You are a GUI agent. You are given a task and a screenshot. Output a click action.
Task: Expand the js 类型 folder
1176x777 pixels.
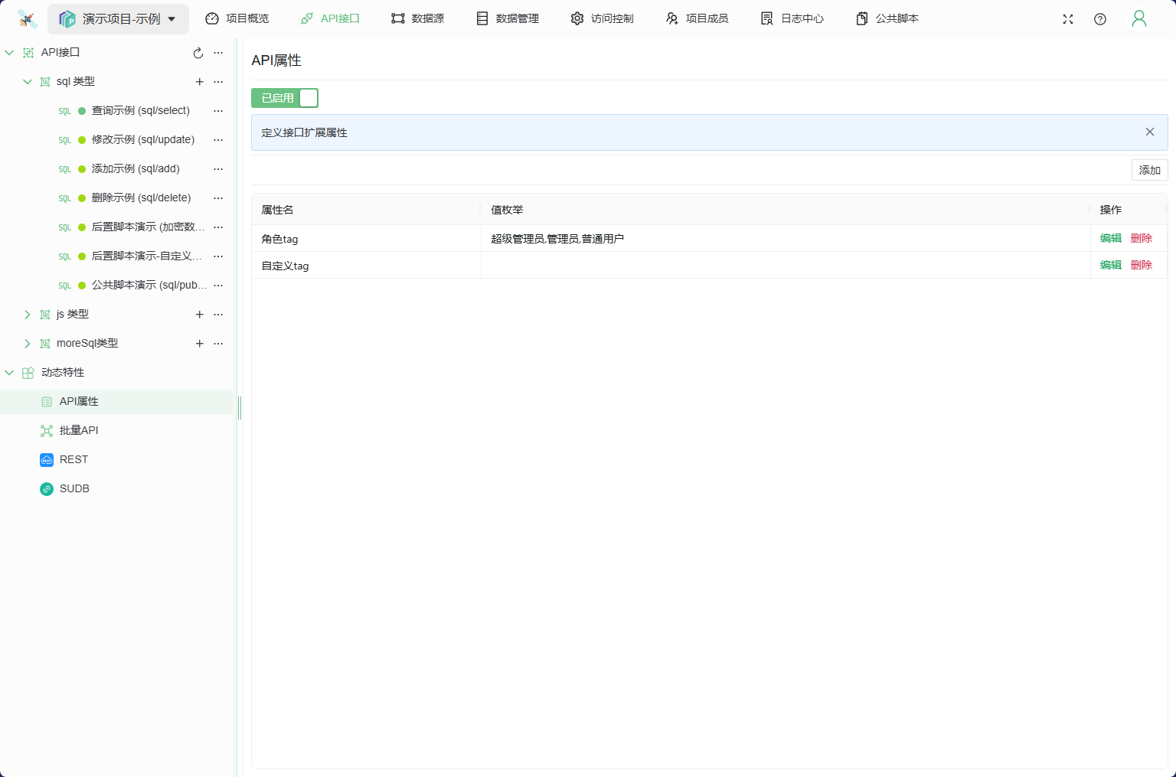click(x=28, y=315)
